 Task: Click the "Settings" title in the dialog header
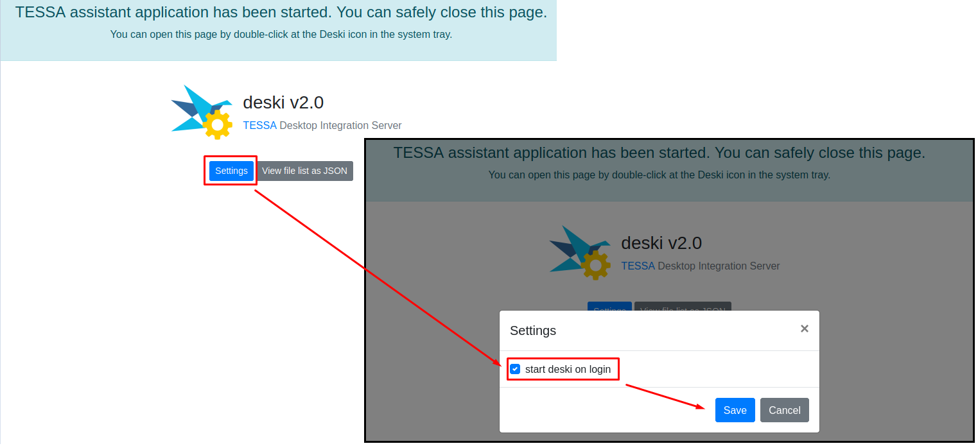click(533, 330)
